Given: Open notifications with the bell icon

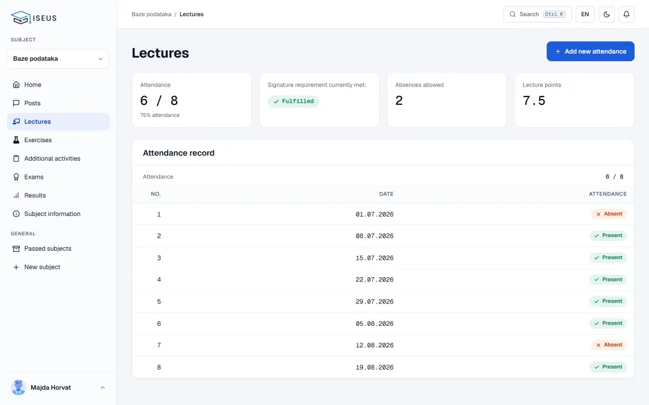Looking at the screenshot, I should click(x=626, y=14).
